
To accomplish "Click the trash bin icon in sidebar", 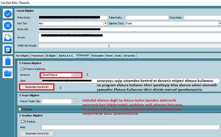I will point(8,49).
